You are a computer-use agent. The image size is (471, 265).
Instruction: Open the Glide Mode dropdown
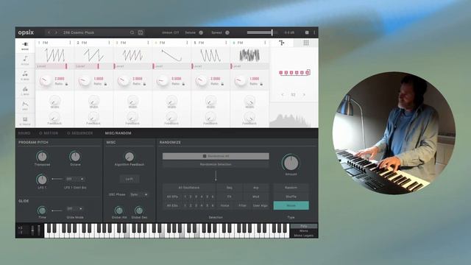[75, 208]
